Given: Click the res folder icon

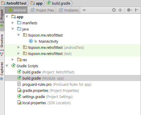Looking at the screenshot, I should [19, 60].
